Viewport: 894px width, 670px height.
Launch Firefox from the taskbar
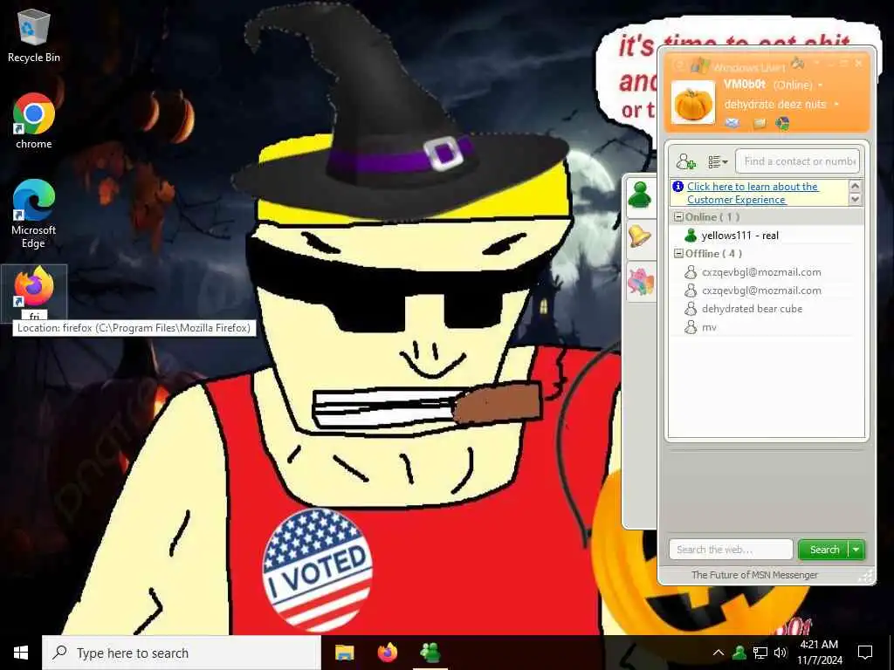coord(388,653)
